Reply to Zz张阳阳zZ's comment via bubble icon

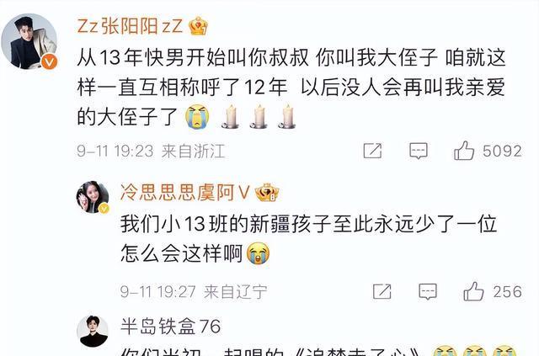point(419,151)
